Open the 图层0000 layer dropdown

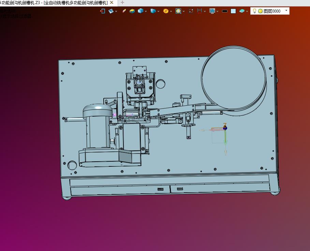click(270, 11)
